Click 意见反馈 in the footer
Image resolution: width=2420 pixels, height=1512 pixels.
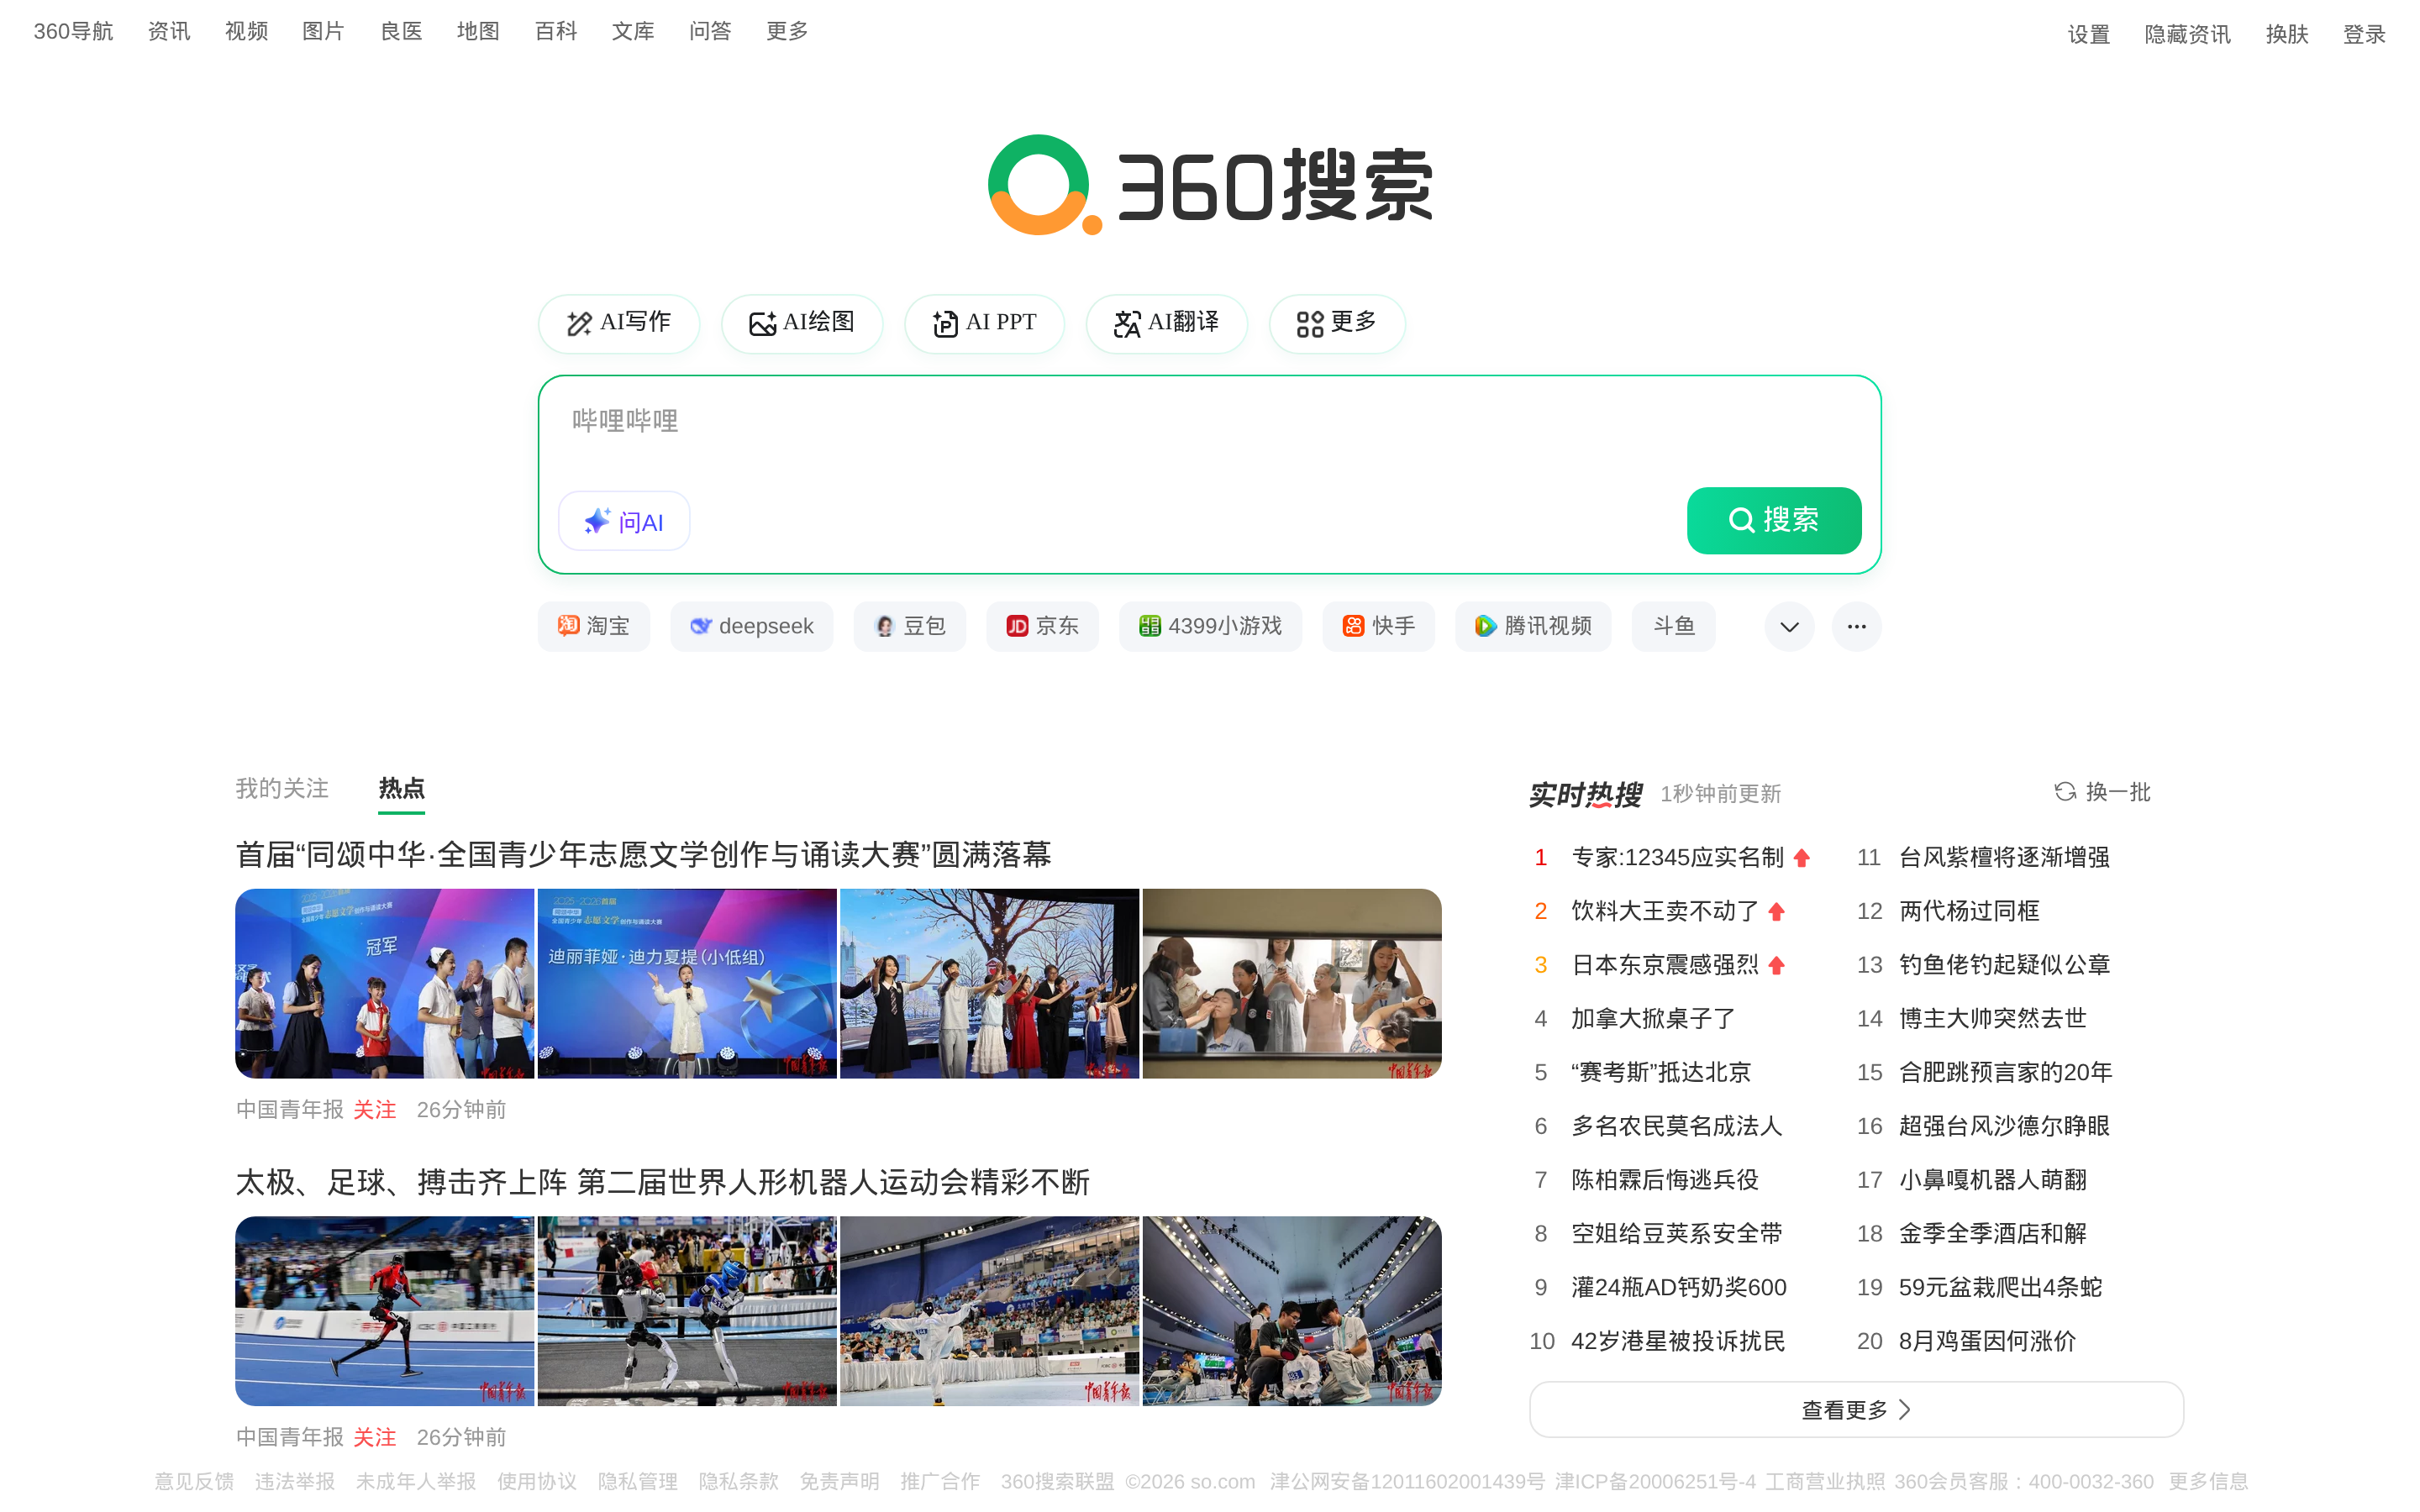pyautogui.click(x=194, y=1481)
